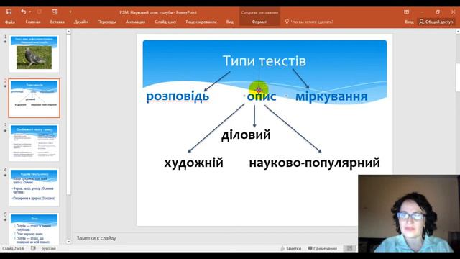Screen dimensions: 460x259
Task: Click the word 'міркування' on the slide
Action: pos(331,96)
